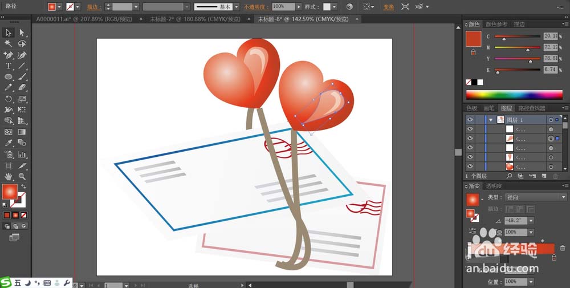Click the create new layer icon

pos(544,176)
